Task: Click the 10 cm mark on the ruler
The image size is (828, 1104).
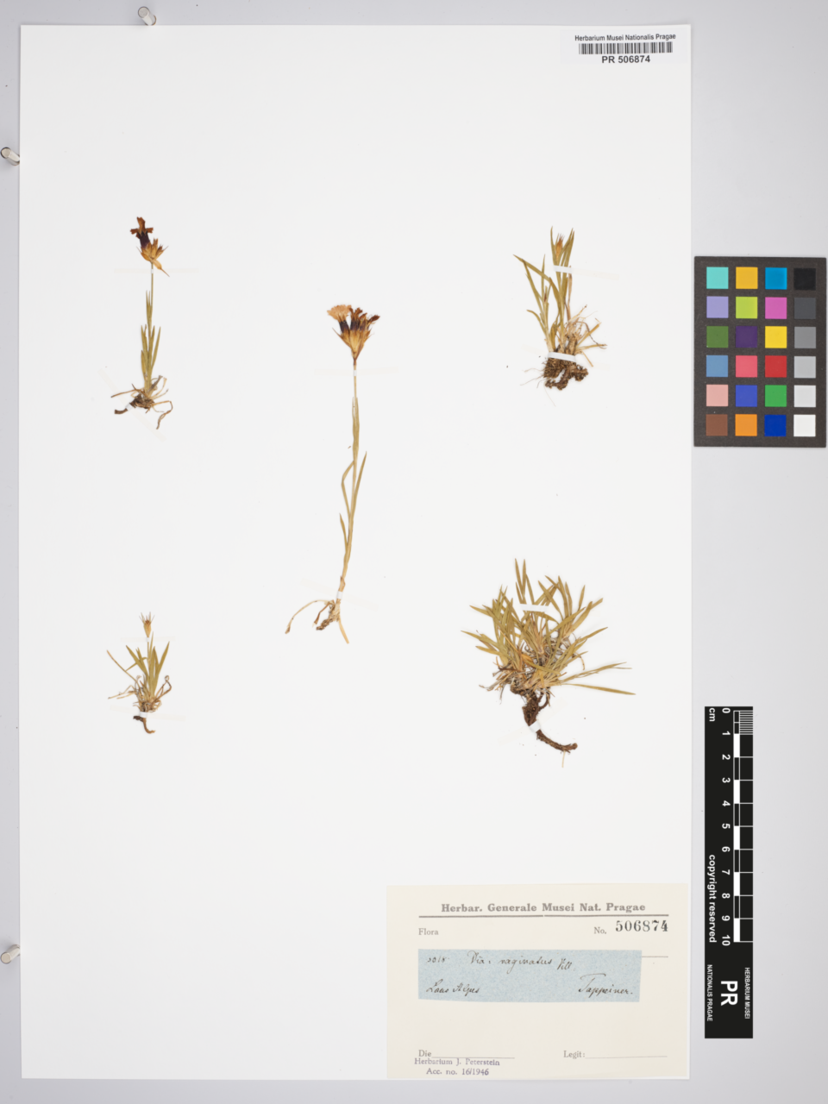Action: (726, 938)
